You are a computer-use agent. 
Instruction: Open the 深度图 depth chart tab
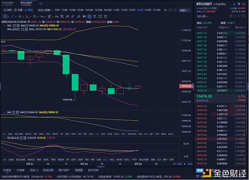pos(78,170)
